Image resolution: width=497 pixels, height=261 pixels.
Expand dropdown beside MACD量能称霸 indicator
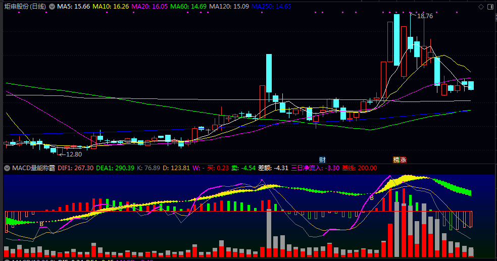pos(7,168)
